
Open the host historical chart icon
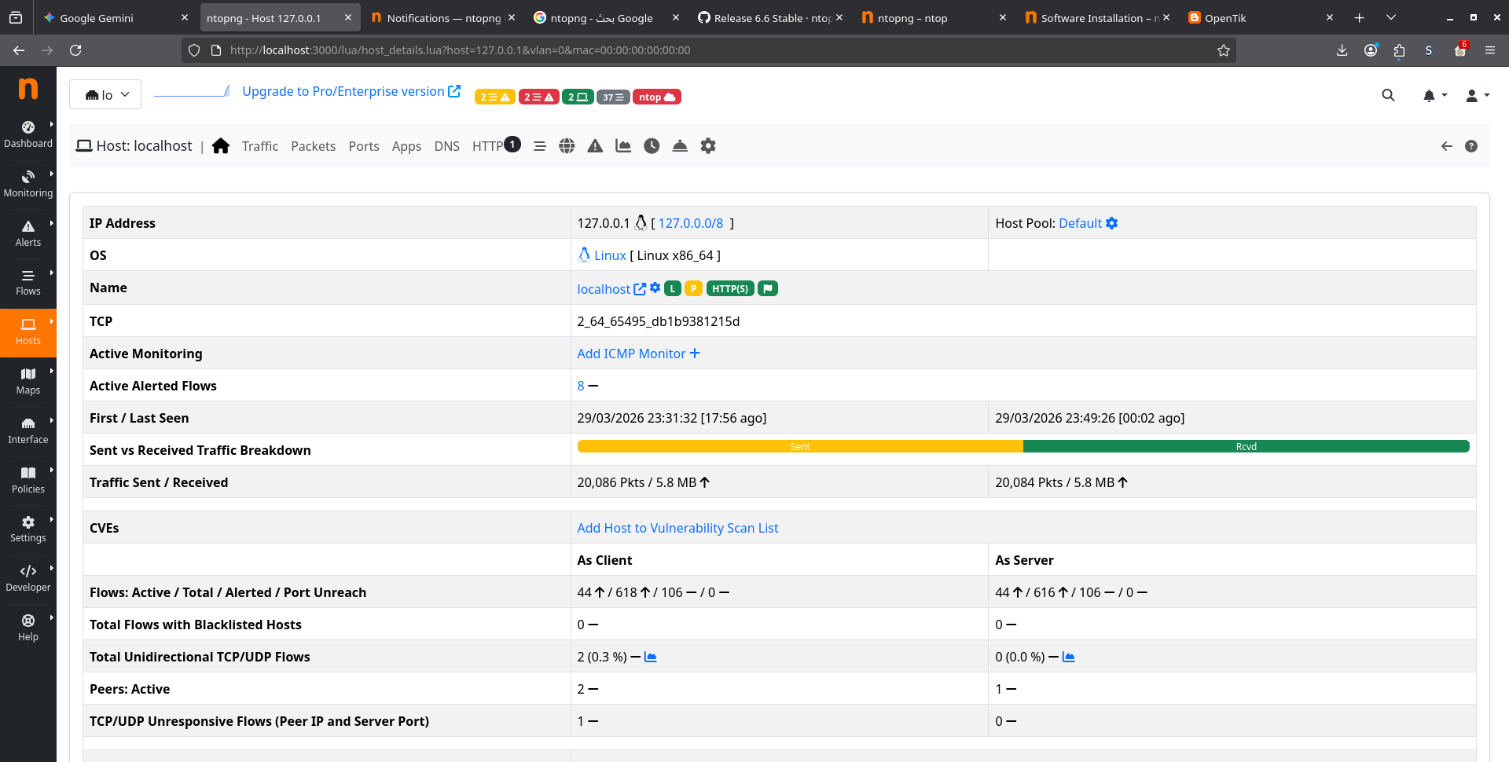pos(623,146)
